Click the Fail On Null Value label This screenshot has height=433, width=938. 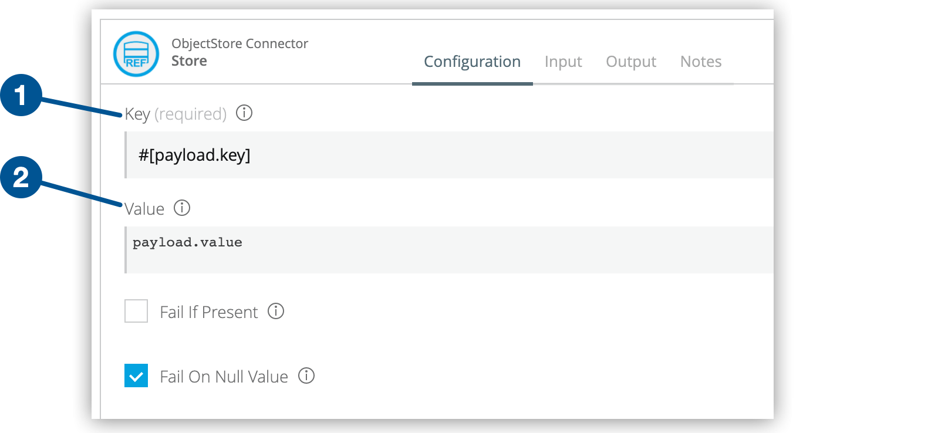point(224,377)
